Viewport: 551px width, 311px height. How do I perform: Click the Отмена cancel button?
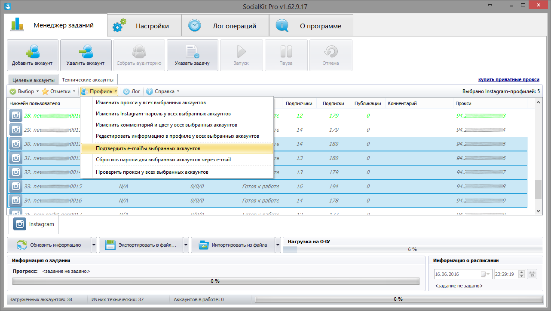tap(331, 55)
